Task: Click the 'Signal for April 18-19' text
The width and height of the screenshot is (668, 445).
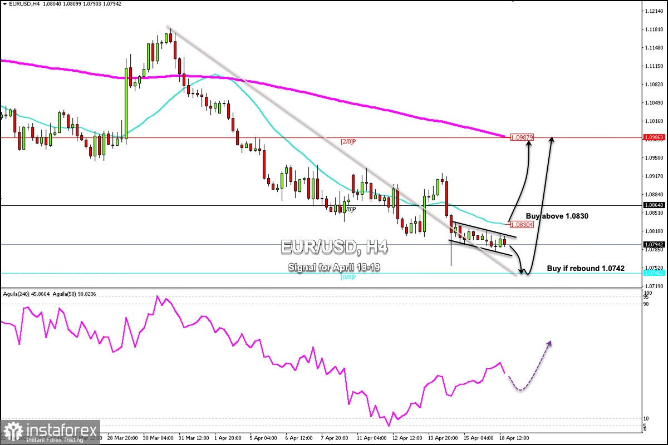Action: [333, 267]
